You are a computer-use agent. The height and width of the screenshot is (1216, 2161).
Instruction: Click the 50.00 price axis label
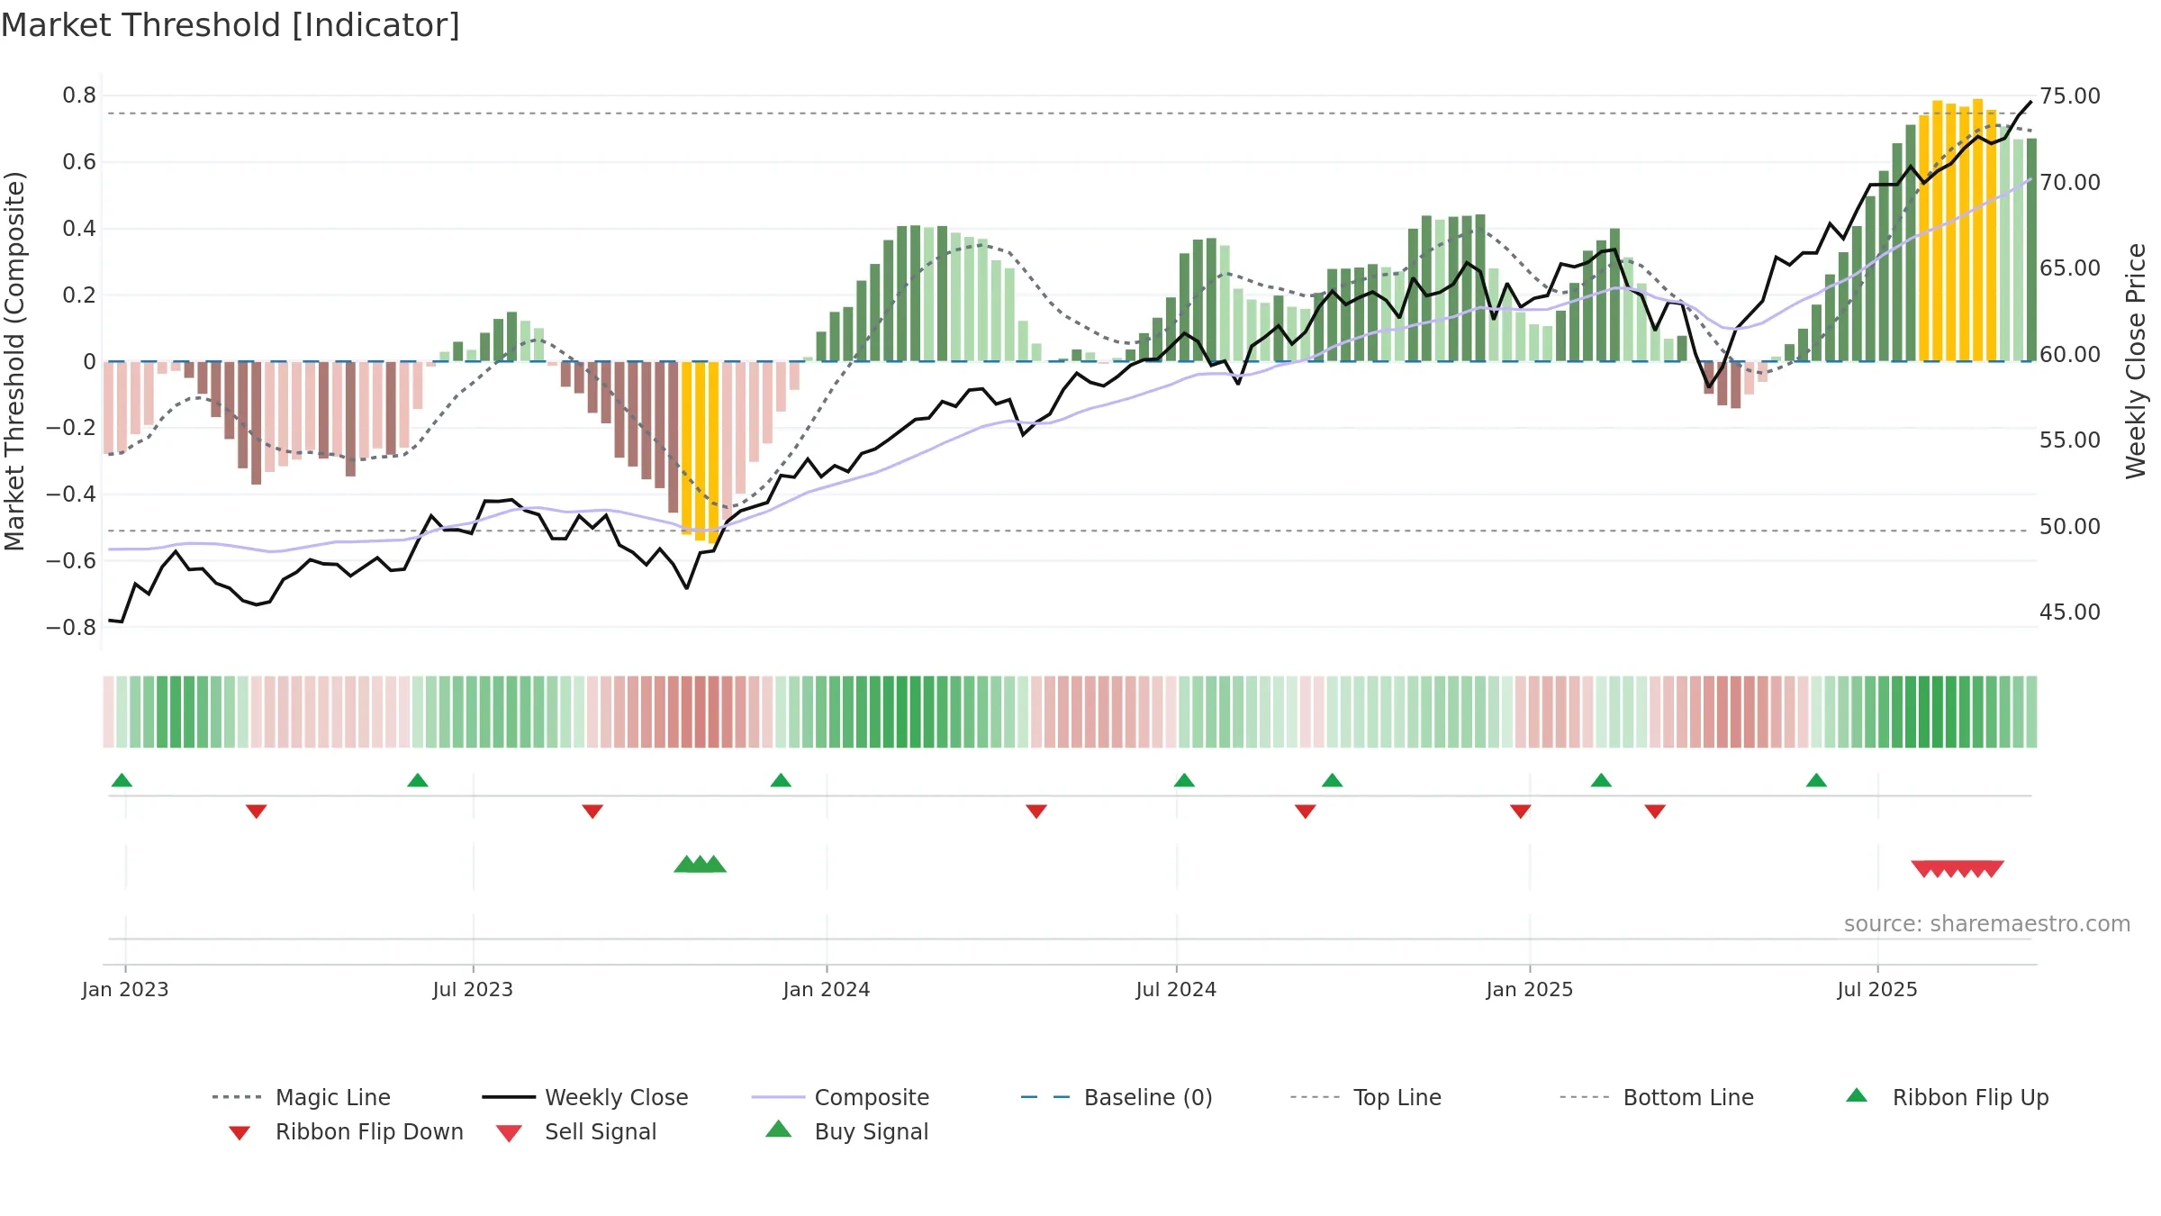click(x=2070, y=527)
